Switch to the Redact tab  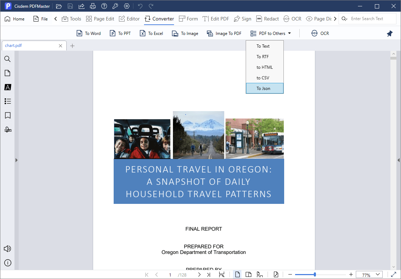[267, 19]
